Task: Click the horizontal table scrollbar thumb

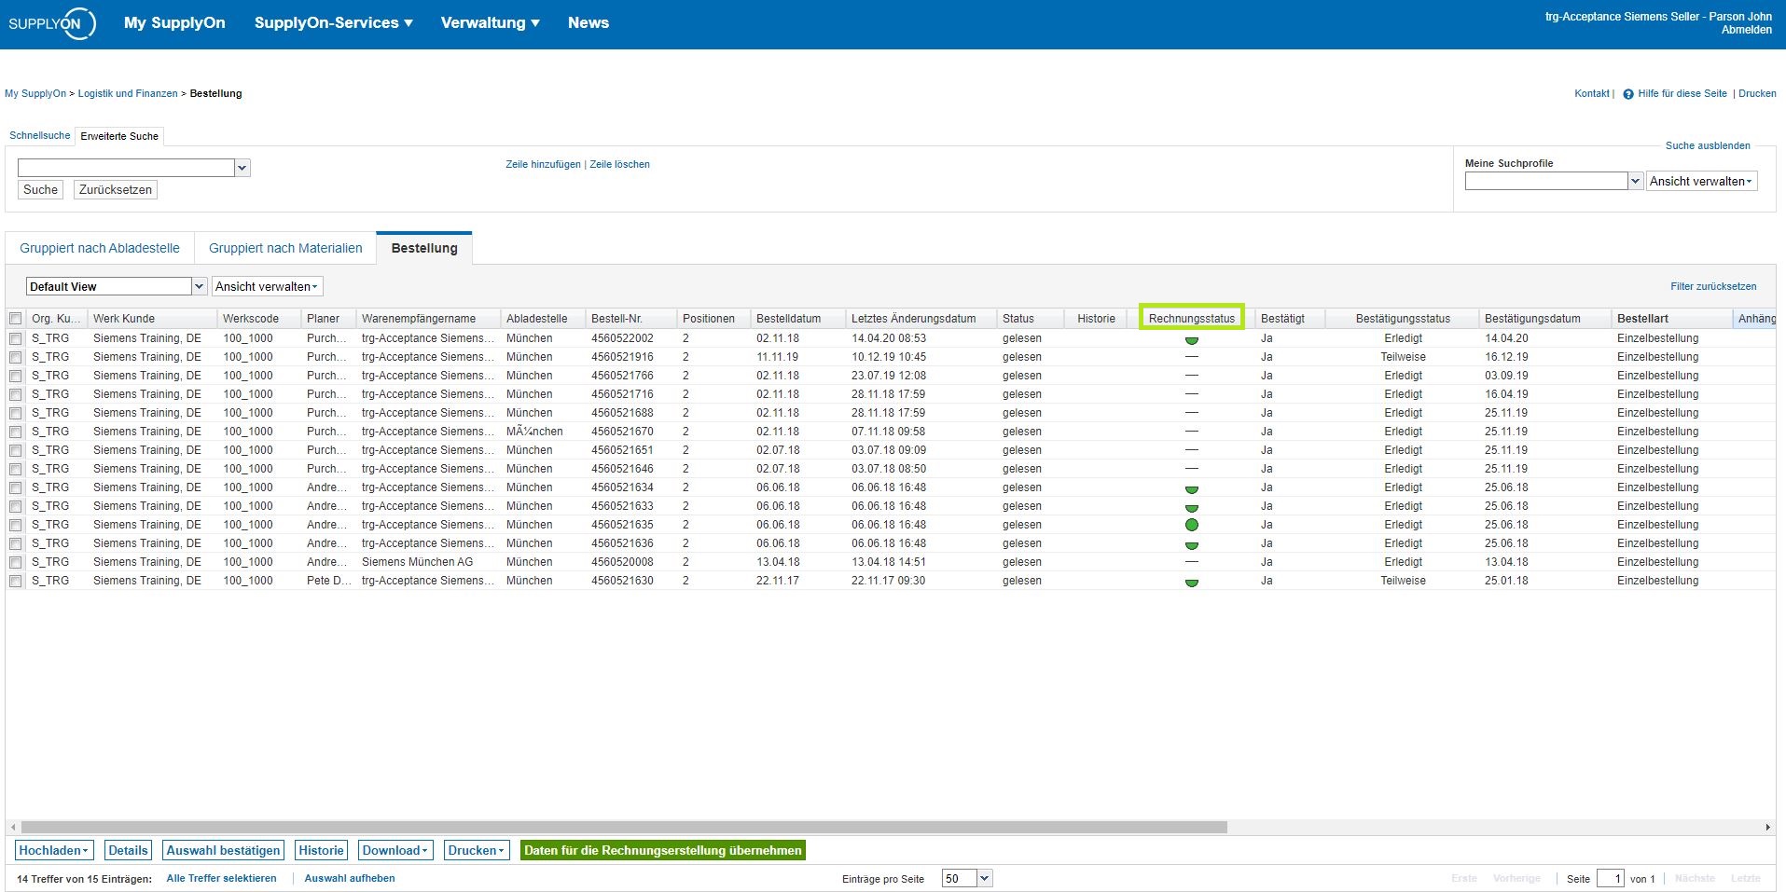Action: pos(624,827)
